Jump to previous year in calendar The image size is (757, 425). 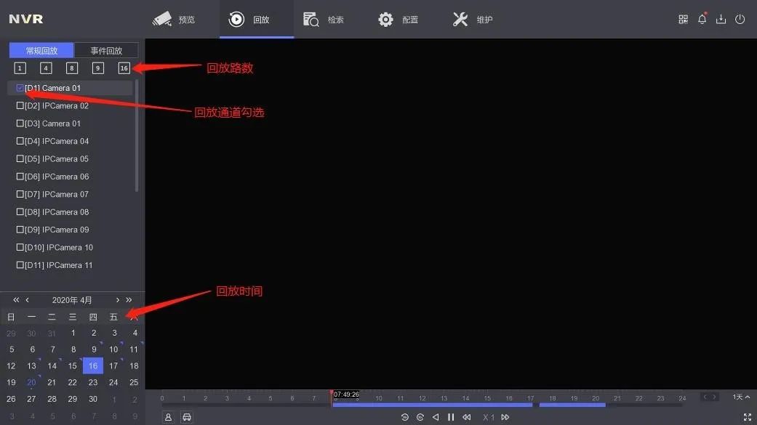[x=16, y=300]
